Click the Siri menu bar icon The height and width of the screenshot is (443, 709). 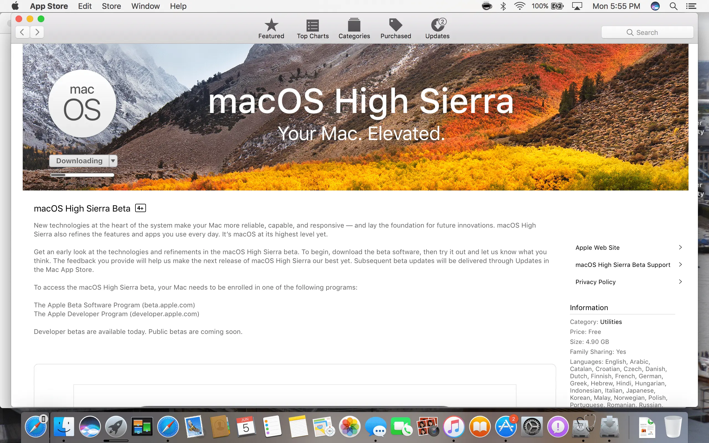pyautogui.click(x=655, y=6)
